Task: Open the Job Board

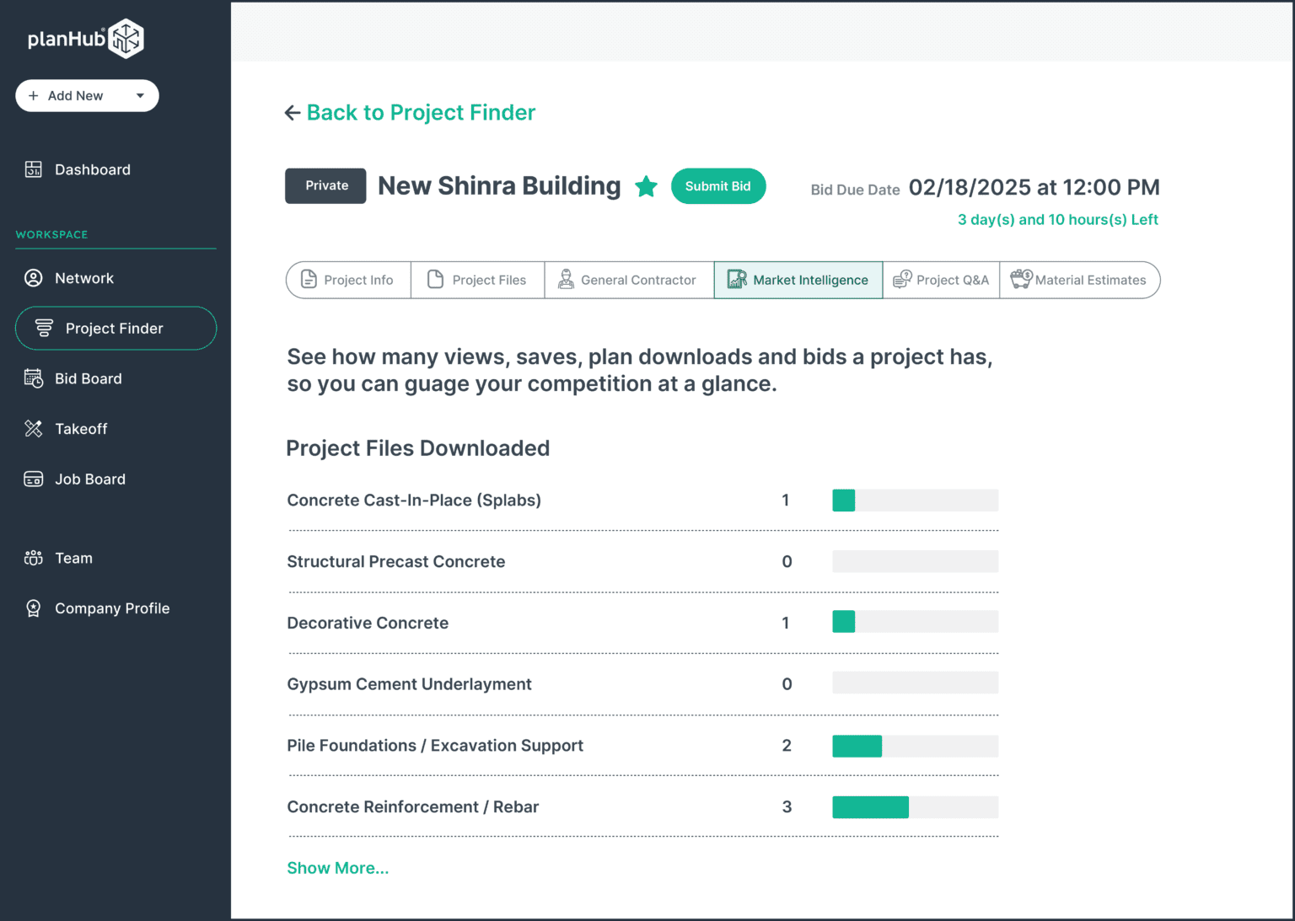Action: click(89, 479)
